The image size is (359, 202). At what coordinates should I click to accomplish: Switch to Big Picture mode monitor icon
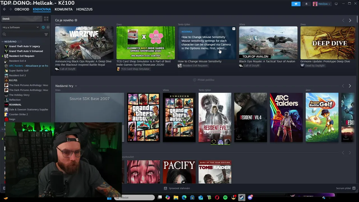(x=336, y=4)
